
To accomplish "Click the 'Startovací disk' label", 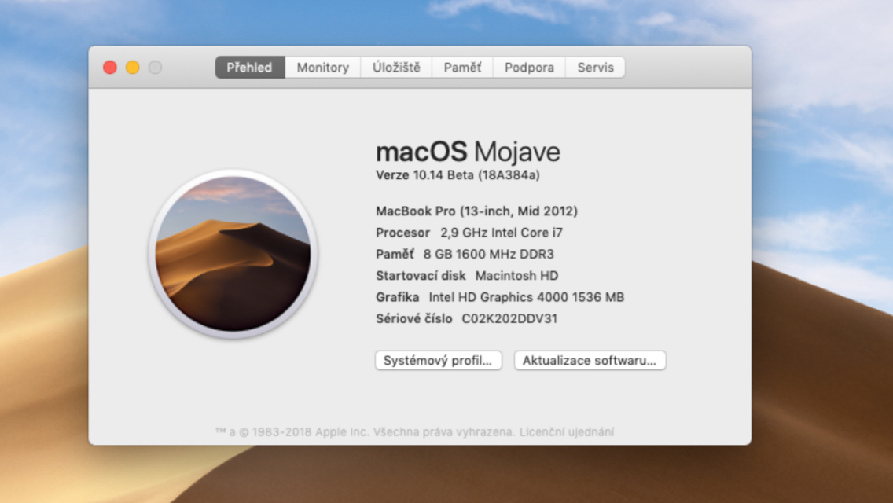I will (421, 276).
